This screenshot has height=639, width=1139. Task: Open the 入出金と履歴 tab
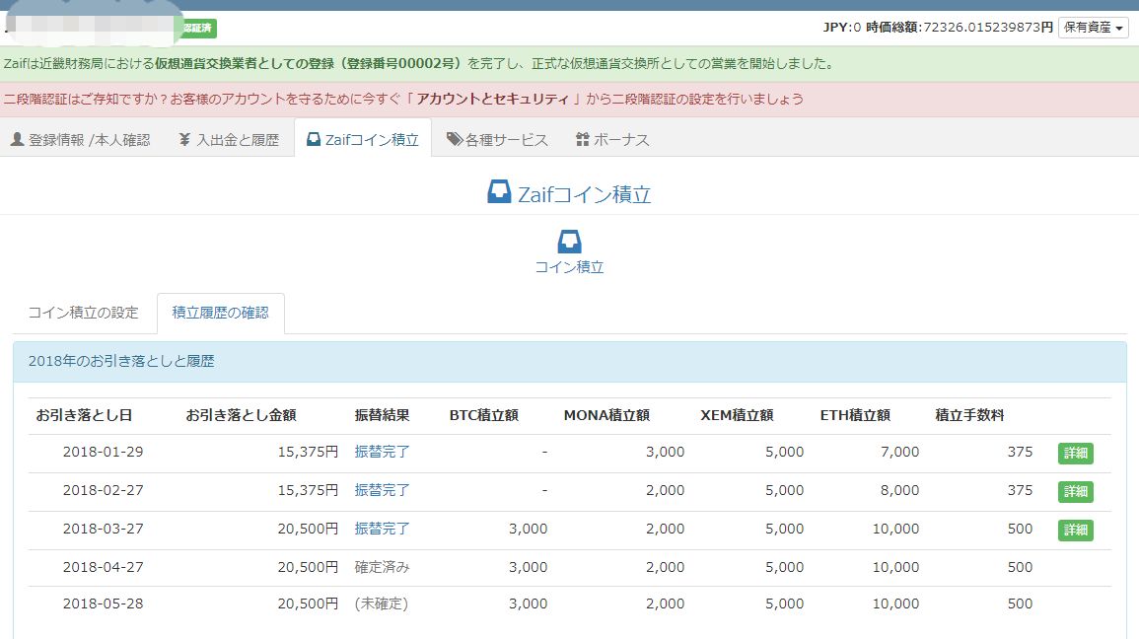tap(228, 140)
